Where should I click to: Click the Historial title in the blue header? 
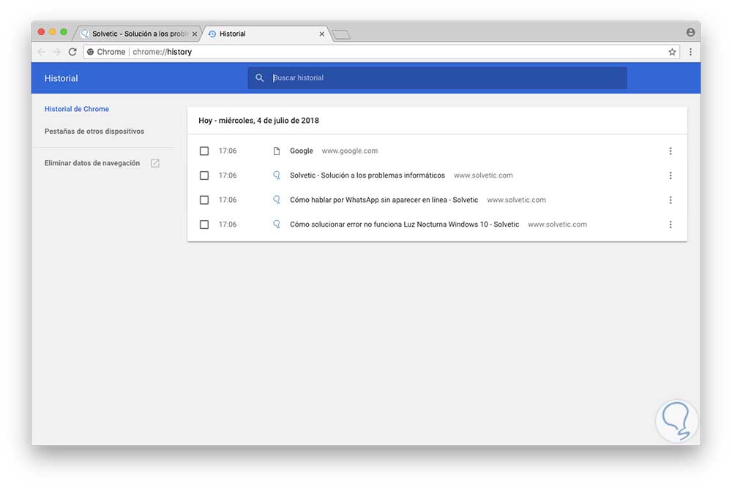point(61,78)
